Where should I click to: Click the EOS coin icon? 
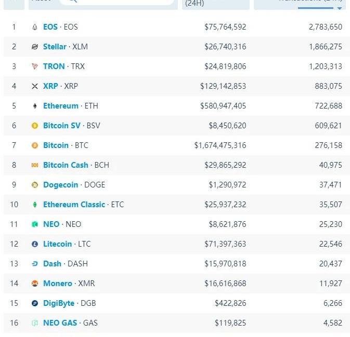(x=35, y=27)
